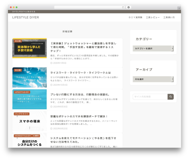
Task: Click the DIYでLIFESTYLEをかえる tagline
Action: click(x=24, y=12)
